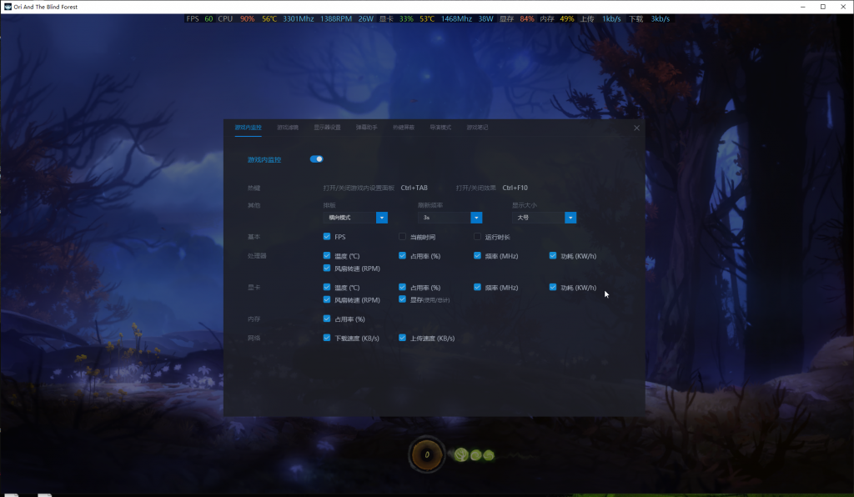Screen dimensions: 854x497
Task: Open the 排版 layout dropdown showing 横向模式
Action: 355,218
